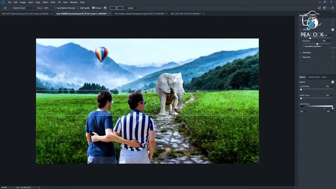Confirm blur with the OK button
Screen dimensions: 336x189
(x=117, y=8)
